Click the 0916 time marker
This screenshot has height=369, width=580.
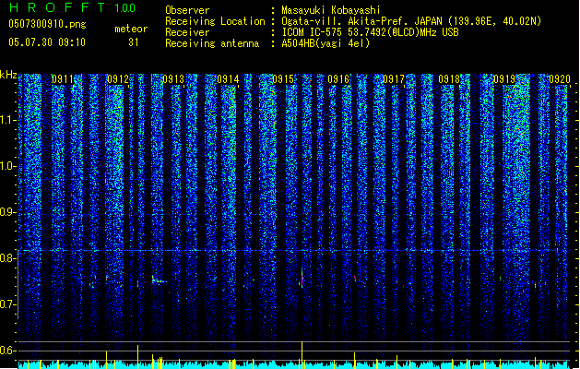pos(338,79)
